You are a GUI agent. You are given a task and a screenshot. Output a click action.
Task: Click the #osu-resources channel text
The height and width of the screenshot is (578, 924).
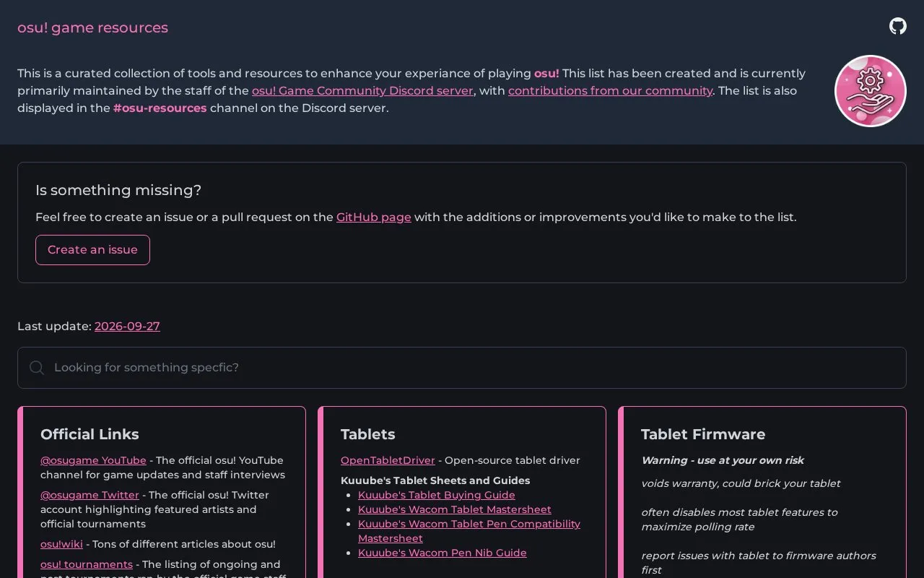[x=160, y=108]
